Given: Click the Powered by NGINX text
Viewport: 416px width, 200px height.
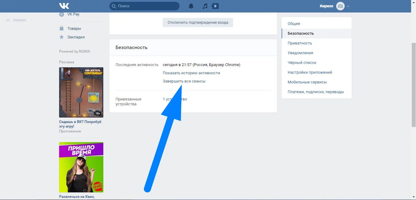Looking at the screenshot, I should (75, 51).
